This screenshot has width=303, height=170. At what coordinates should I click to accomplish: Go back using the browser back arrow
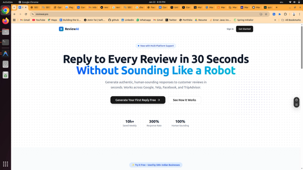point(14,14)
